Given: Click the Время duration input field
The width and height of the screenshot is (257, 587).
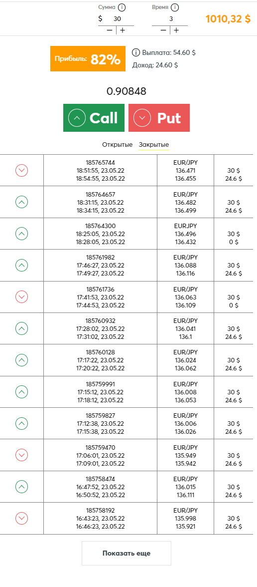Looking at the screenshot, I should tap(170, 19).
